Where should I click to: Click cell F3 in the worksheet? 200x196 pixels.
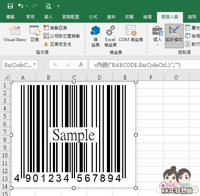151,101
